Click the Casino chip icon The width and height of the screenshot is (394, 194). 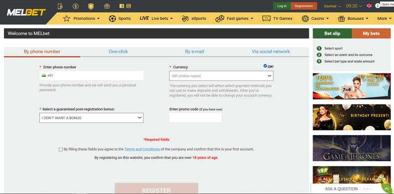point(305,18)
